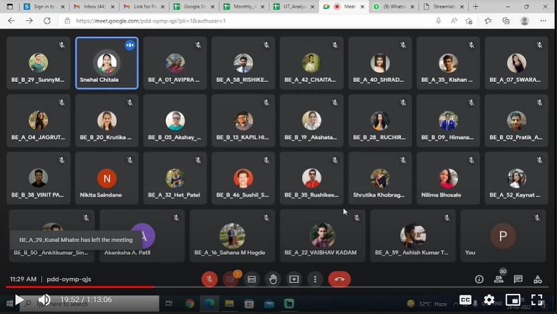Open the three-dot more options menu in Meet

tap(315, 279)
